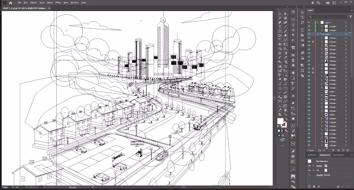Collapse Layer 2 with its disclosure arrow
Viewport: 354px width, 190px height.
(318, 34)
